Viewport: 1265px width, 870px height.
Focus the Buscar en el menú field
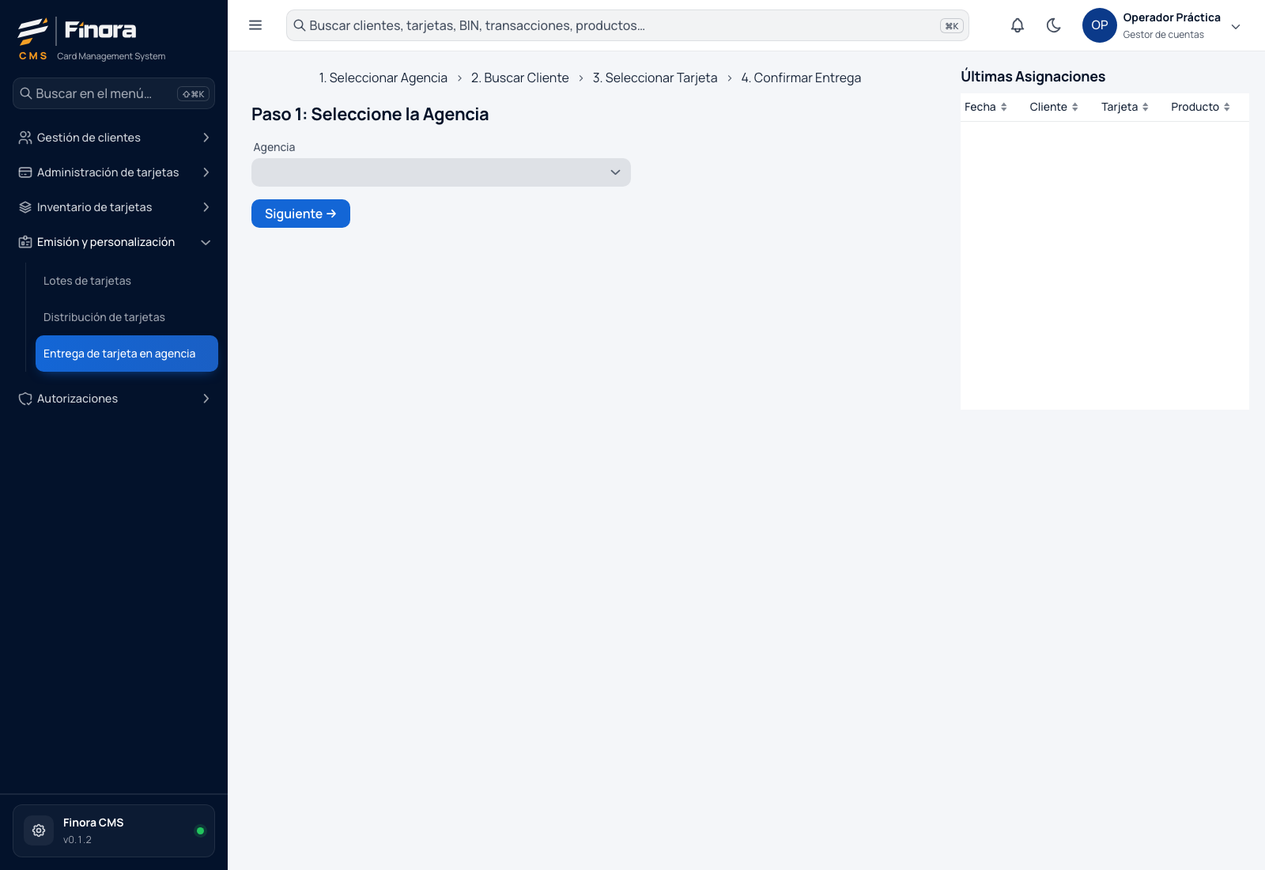114,93
